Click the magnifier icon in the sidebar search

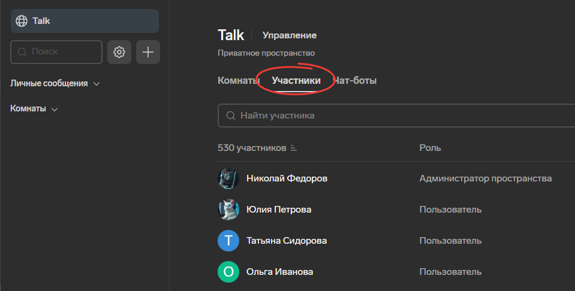22,52
